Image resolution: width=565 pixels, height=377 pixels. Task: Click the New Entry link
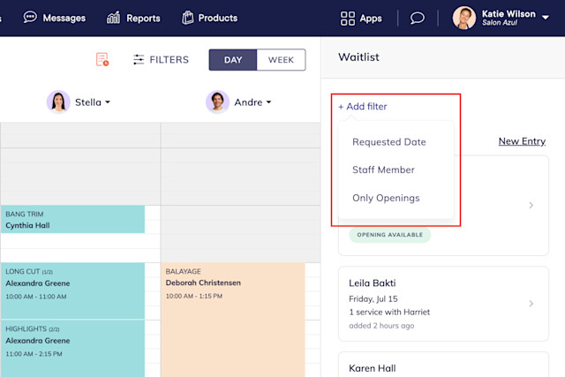point(522,141)
